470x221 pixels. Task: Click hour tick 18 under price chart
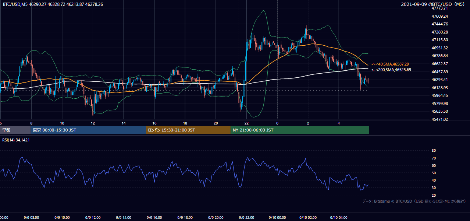pyautogui.click(x=185, y=123)
